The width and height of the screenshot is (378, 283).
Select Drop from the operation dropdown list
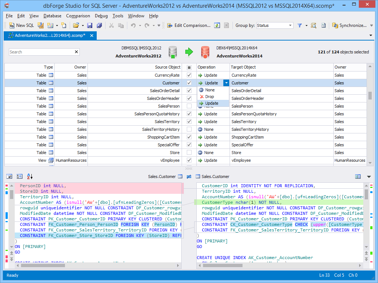click(x=209, y=97)
